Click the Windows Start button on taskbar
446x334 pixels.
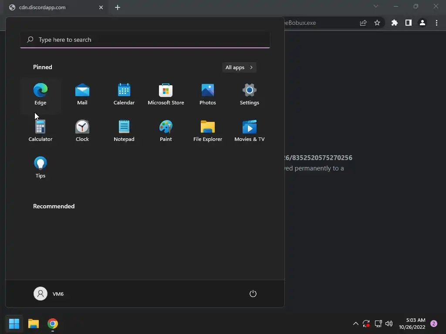(14, 324)
